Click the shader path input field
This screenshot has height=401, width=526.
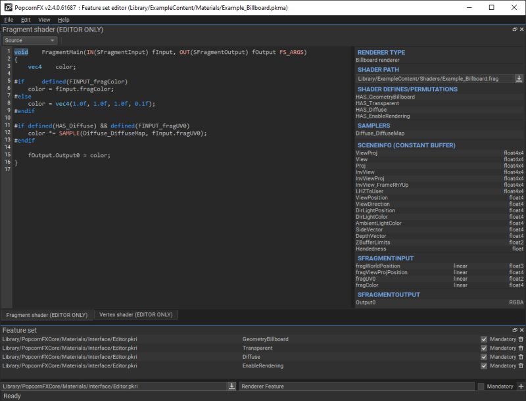point(435,78)
